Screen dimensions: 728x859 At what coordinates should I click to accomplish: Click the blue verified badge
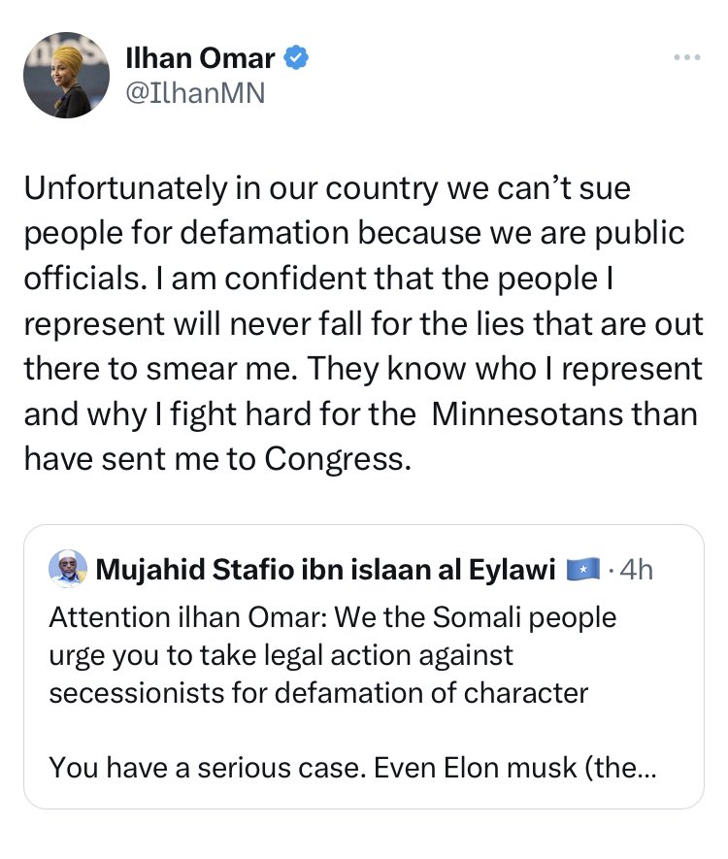(296, 59)
